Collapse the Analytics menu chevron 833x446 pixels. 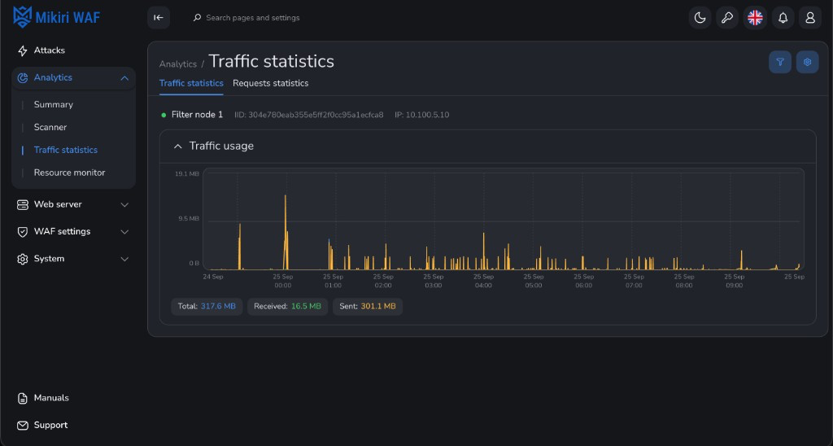pyautogui.click(x=124, y=78)
